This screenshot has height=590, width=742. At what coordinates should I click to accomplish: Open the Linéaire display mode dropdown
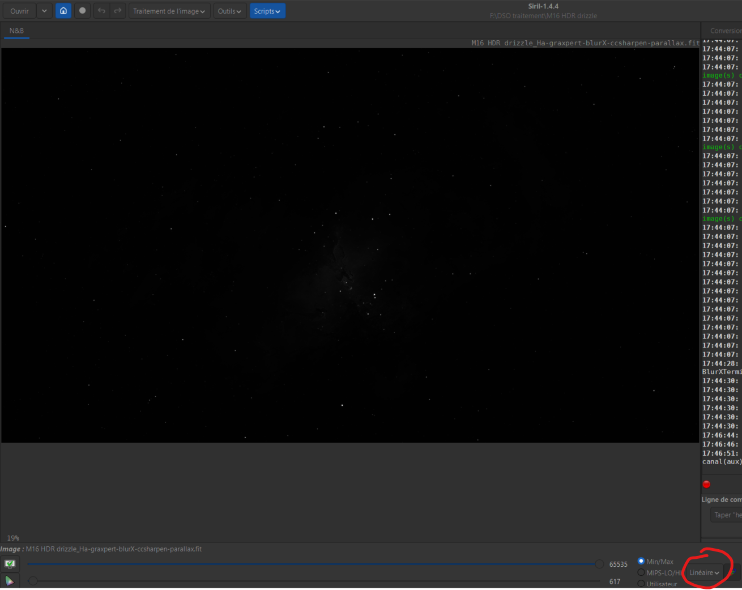(x=704, y=572)
